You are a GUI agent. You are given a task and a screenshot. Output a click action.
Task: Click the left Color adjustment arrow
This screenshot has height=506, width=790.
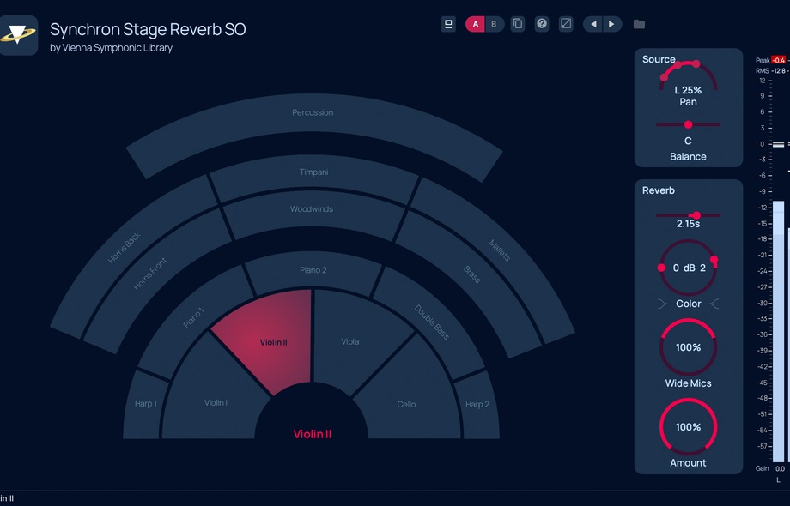(662, 303)
